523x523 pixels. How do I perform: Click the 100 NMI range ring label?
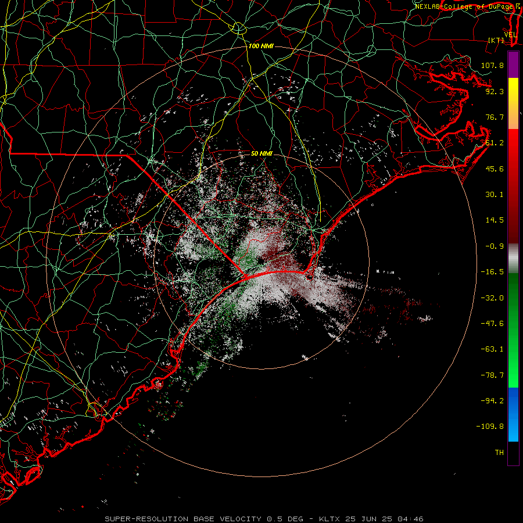point(261,46)
